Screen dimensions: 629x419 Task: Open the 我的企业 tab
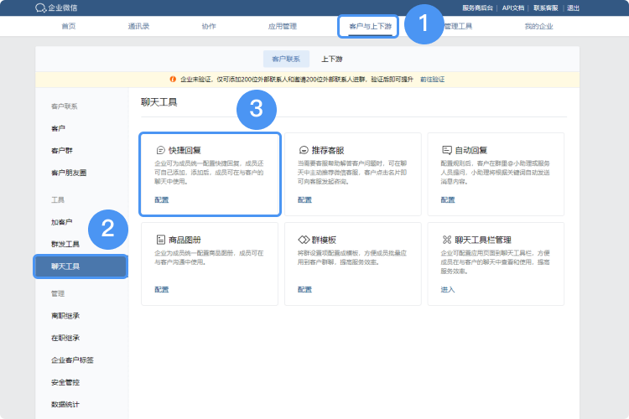[538, 27]
